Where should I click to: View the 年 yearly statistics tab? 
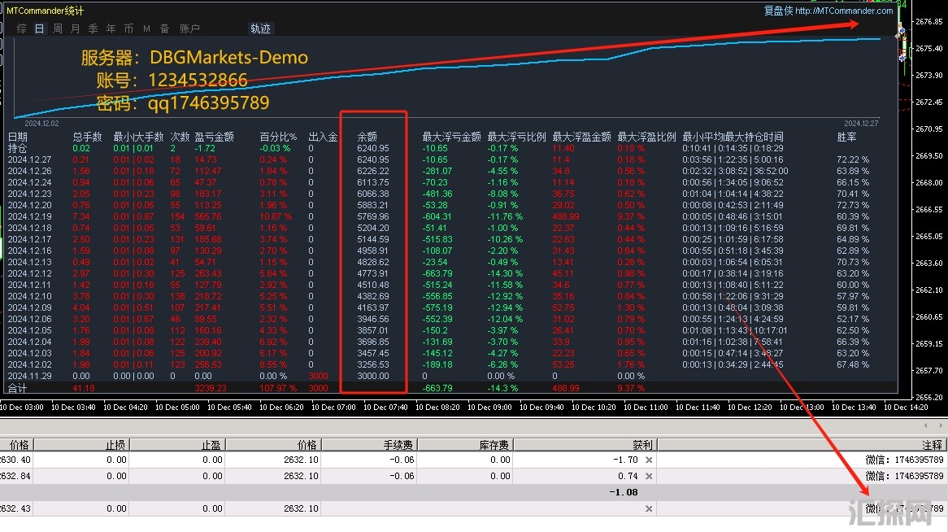pos(111,28)
